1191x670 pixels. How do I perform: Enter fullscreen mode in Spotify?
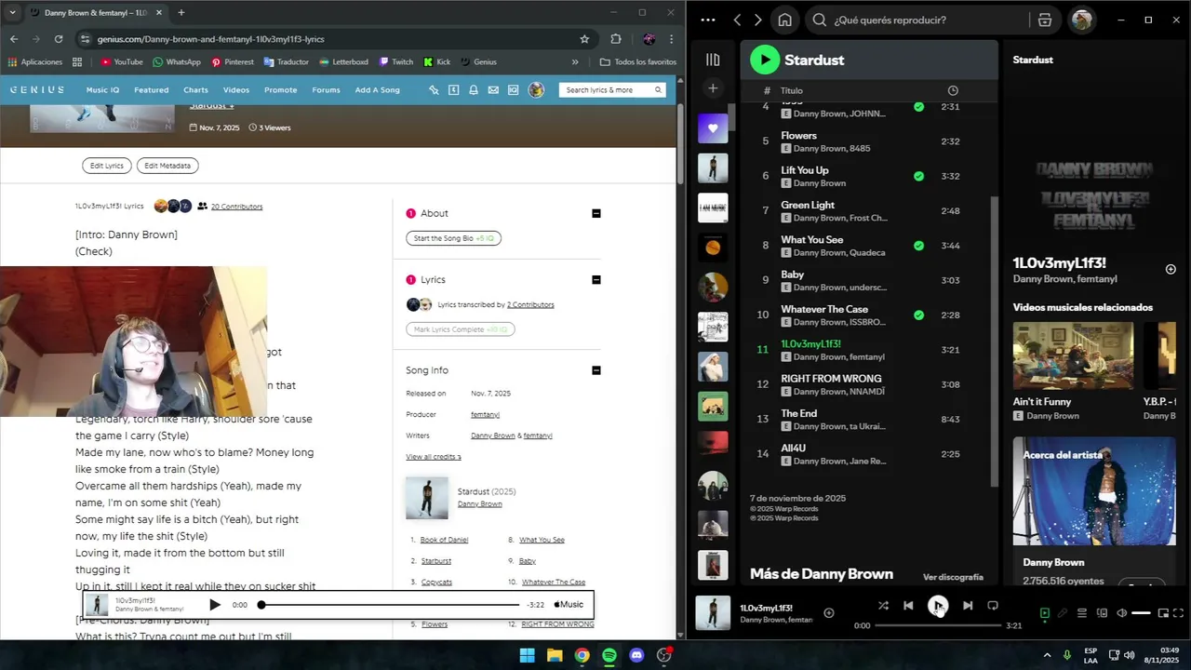click(x=1179, y=613)
